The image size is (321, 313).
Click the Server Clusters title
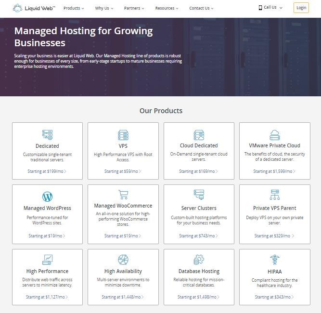click(x=199, y=208)
